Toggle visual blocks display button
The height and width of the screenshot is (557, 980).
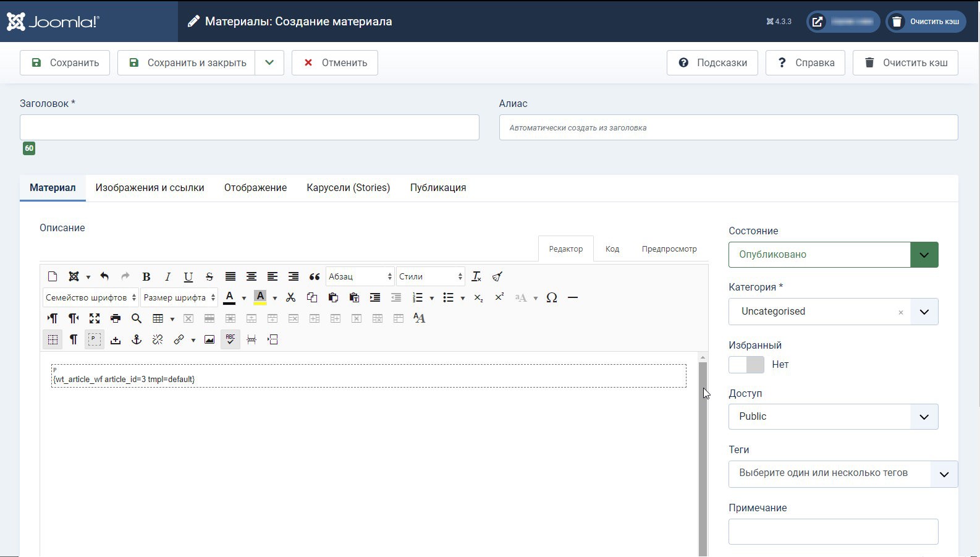[x=95, y=339]
